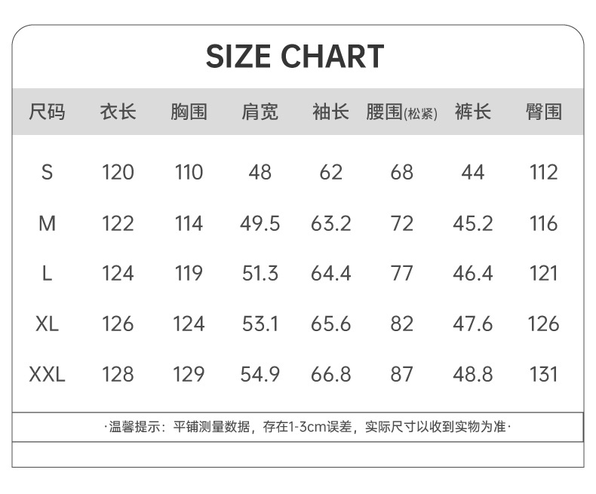The height and width of the screenshot is (494, 596).
Task: Click the 肩宽 column header
Action: coord(260,112)
